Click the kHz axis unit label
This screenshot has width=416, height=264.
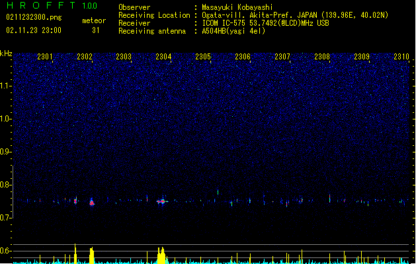coord(6,53)
